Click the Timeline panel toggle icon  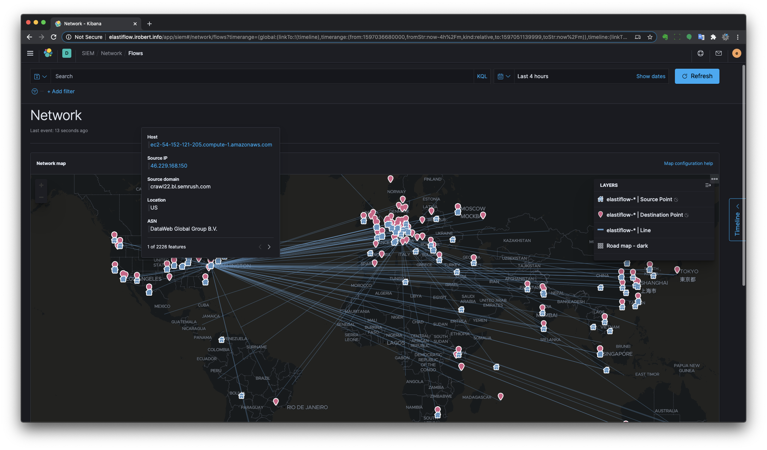pyautogui.click(x=736, y=207)
